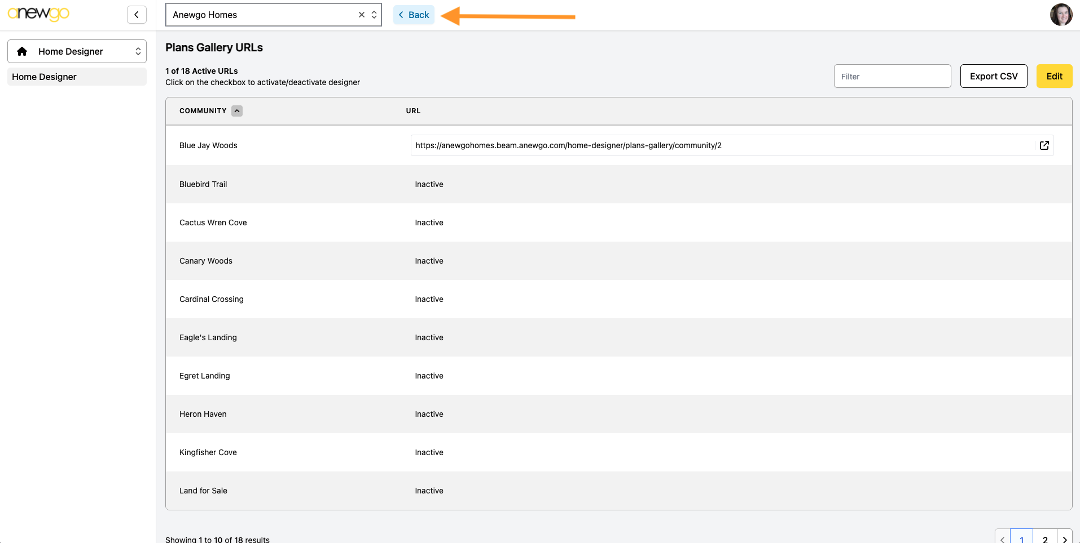
Task: Click Inactive status for Cardinal Crossing
Action: (x=429, y=299)
